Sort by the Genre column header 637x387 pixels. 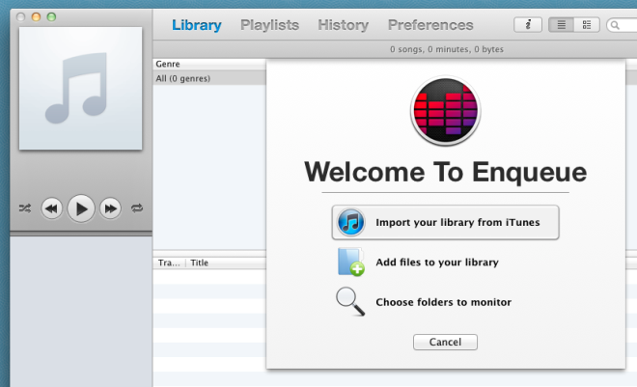(209, 64)
